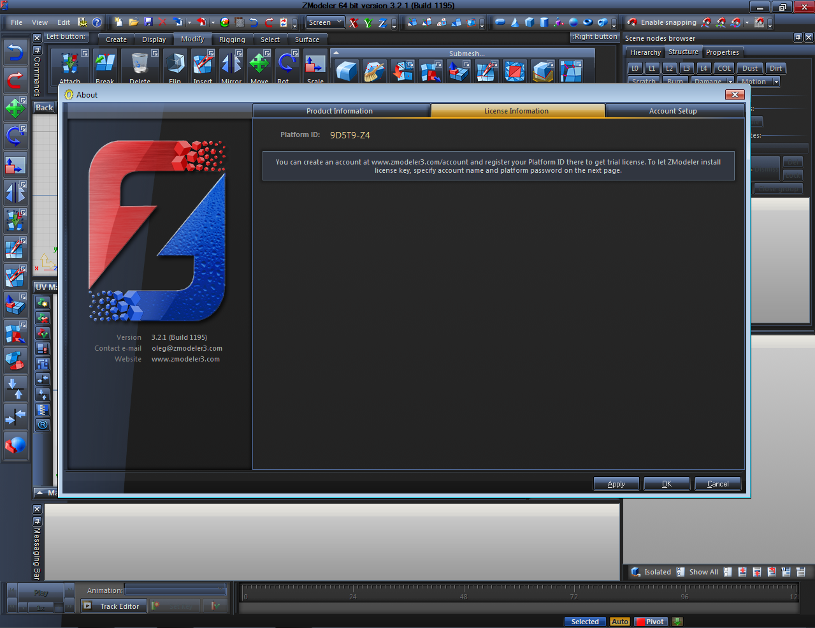Click the Show All button
815x628 pixels.
point(697,572)
